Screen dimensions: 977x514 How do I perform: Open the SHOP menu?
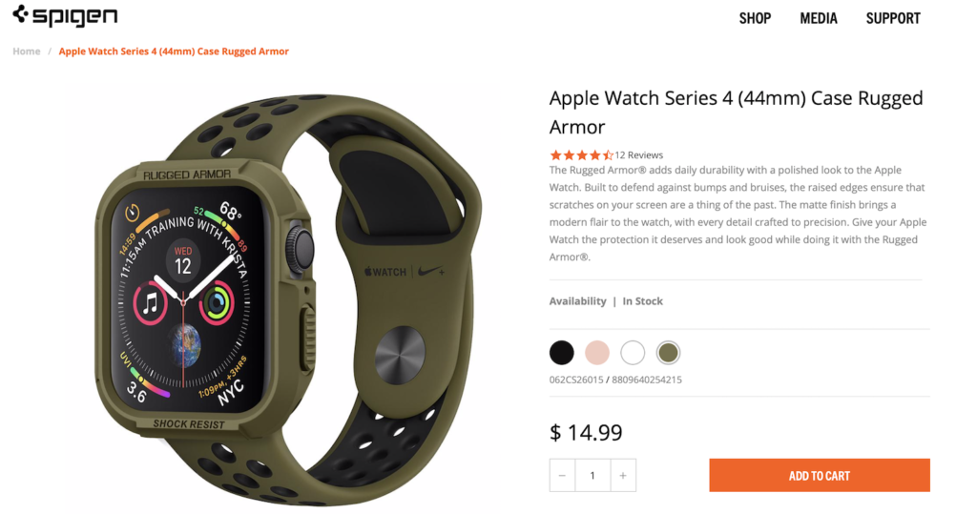click(755, 19)
